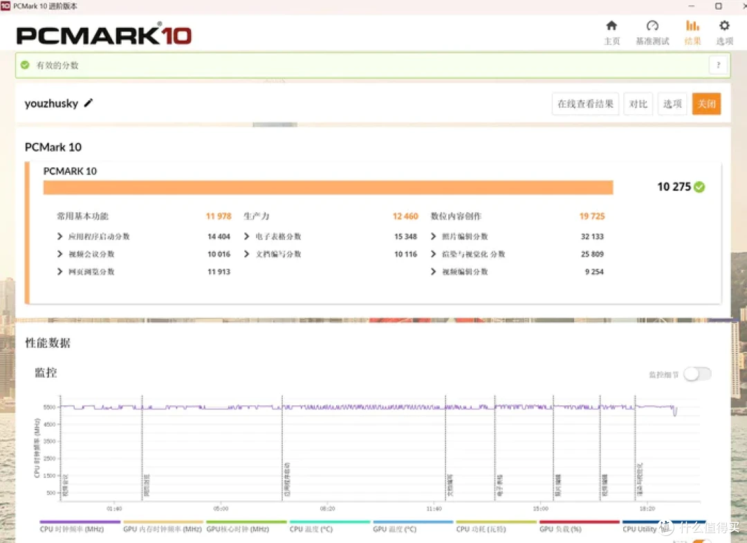Click the overall score 10 275
The width and height of the screenshot is (747, 543).
click(x=674, y=187)
